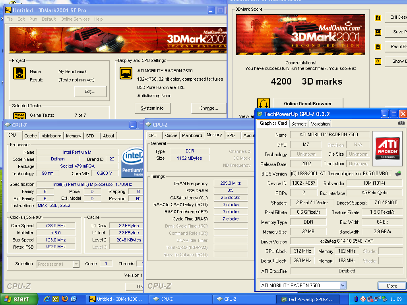Click the Windows start button
Viewport: 407px width, 305px height.
pyautogui.click(x=19, y=299)
